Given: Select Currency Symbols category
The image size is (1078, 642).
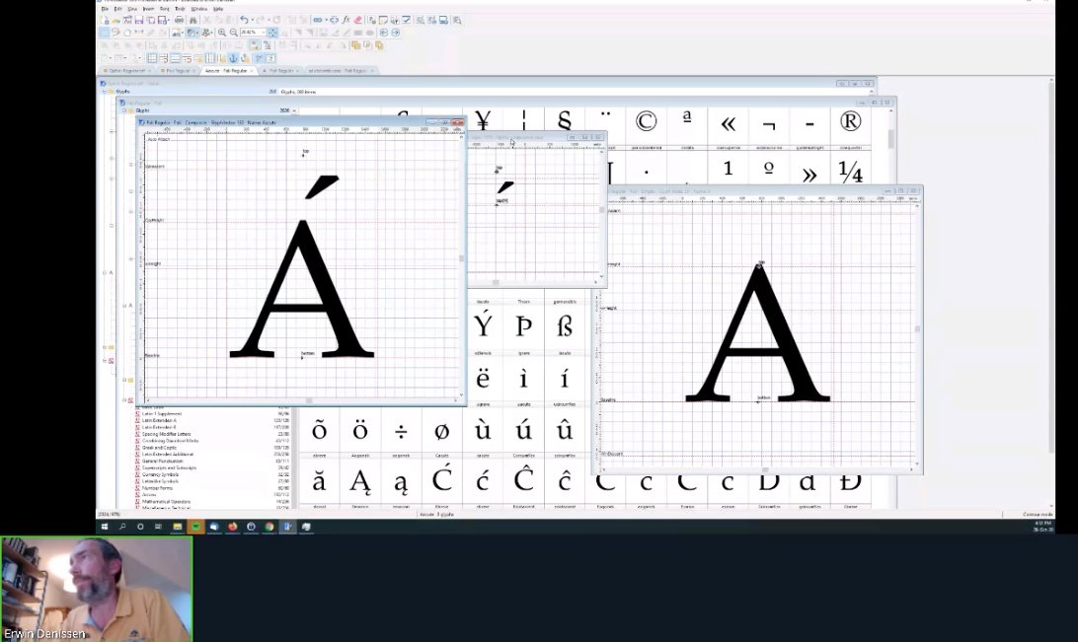Looking at the screenshot, I should pyautogui.click(x=160, y=474).
